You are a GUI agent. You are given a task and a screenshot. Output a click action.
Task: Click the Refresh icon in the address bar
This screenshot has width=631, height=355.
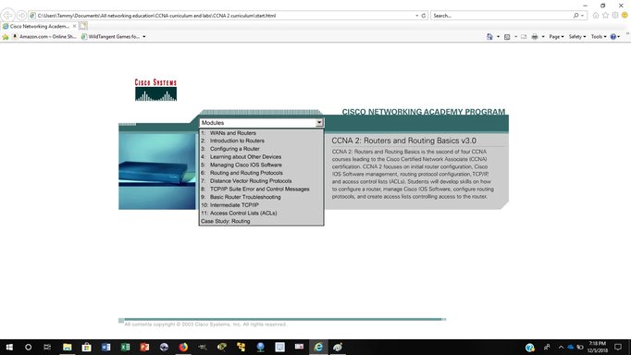(x=424, y=16)
